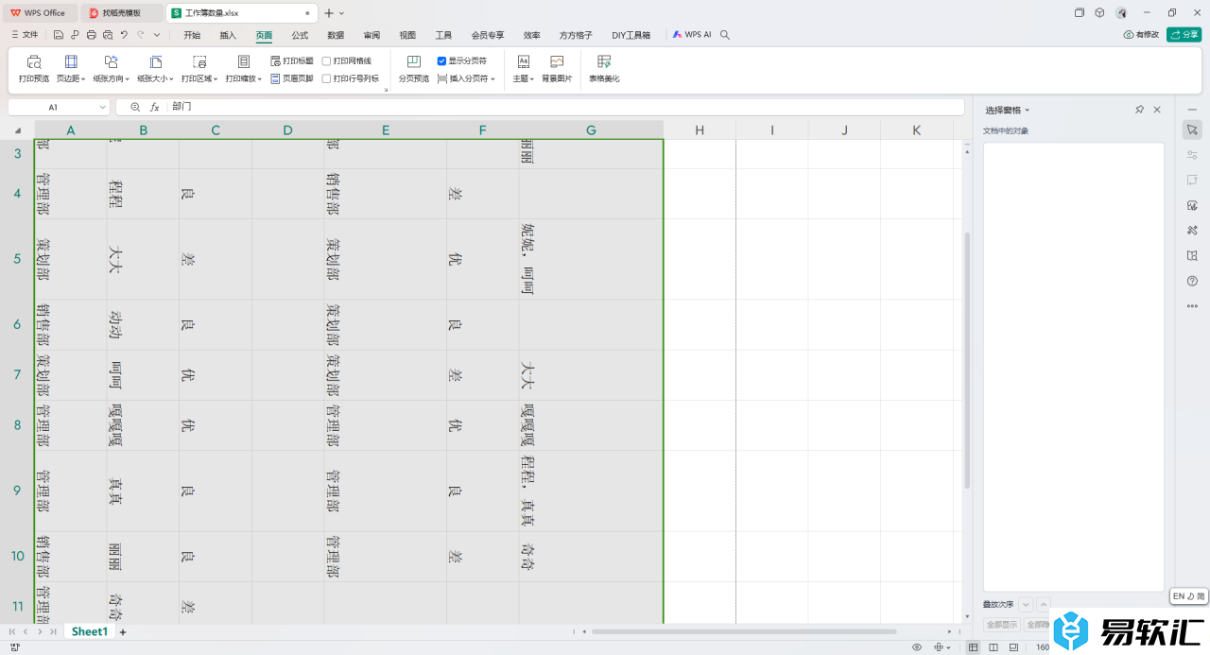Click the vertical scrollbar thumb
This screenshot has height=655, width=1210.
967,360
